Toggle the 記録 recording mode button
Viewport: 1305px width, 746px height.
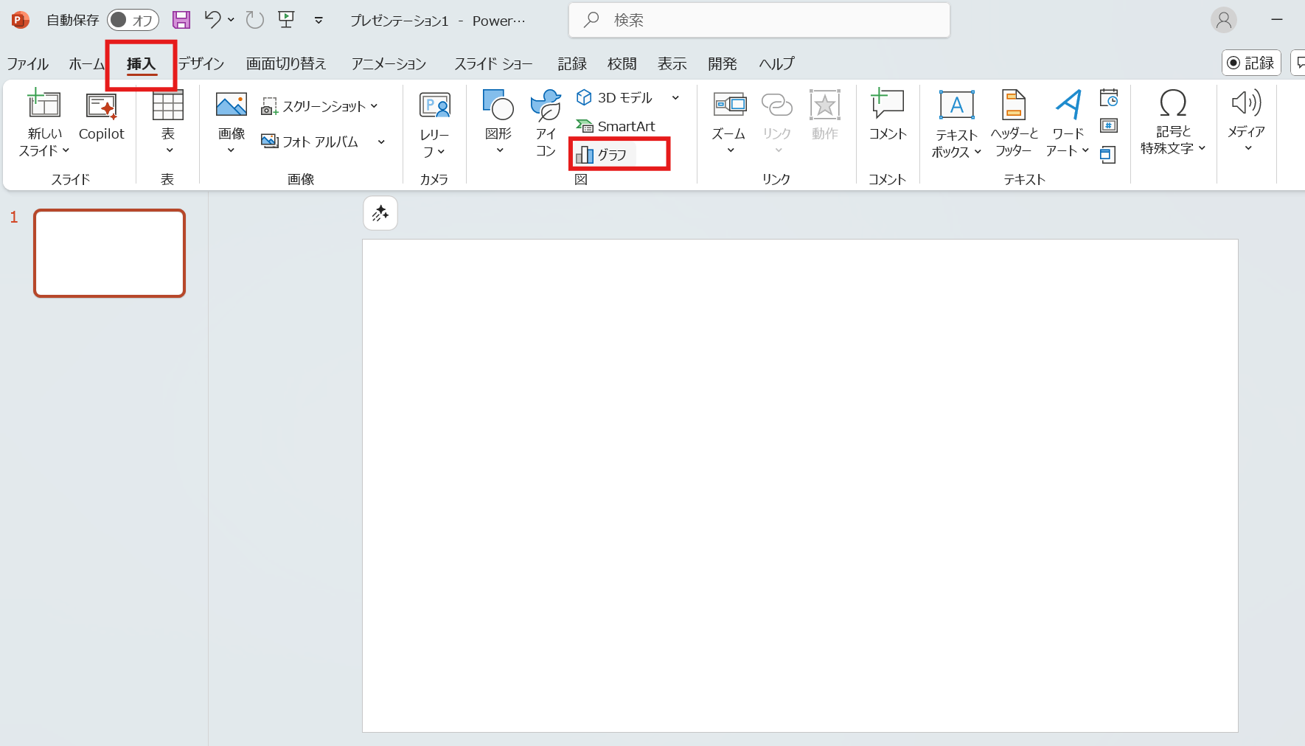coord(1251,63)
